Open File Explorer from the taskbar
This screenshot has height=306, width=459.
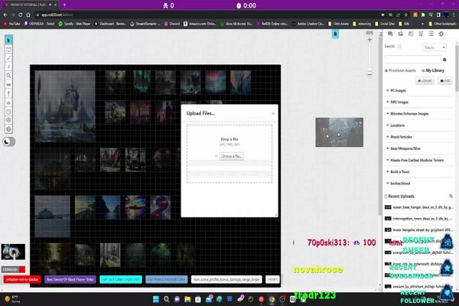click(x=187, y=299)
